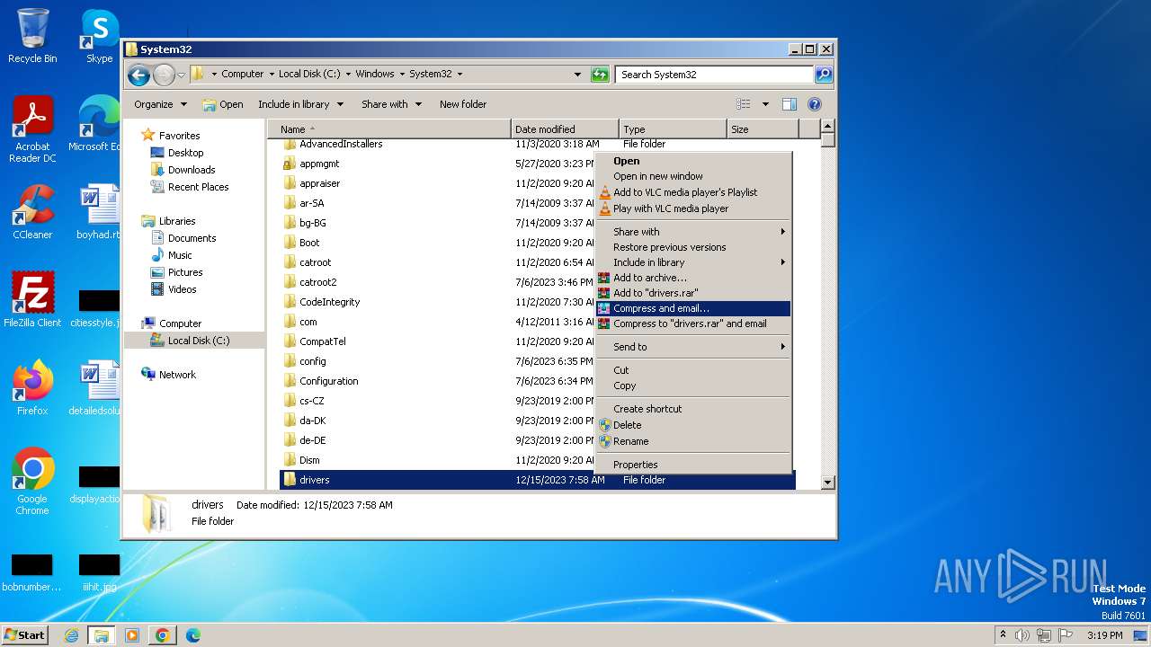Click the New folder button
The width and height of the screenshot is (1151, 647).
click(462, 104)
